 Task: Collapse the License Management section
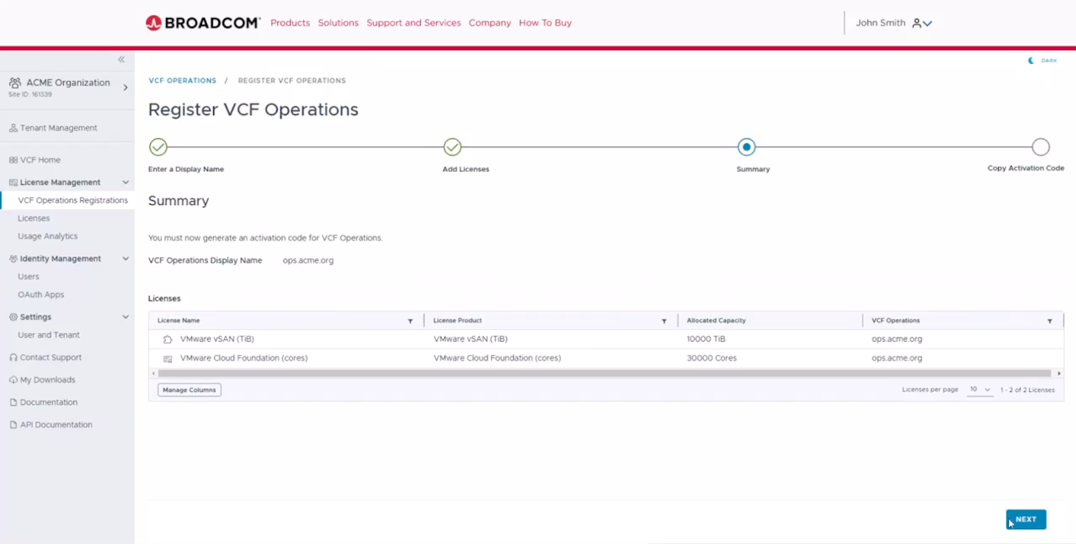pos(126,182)
